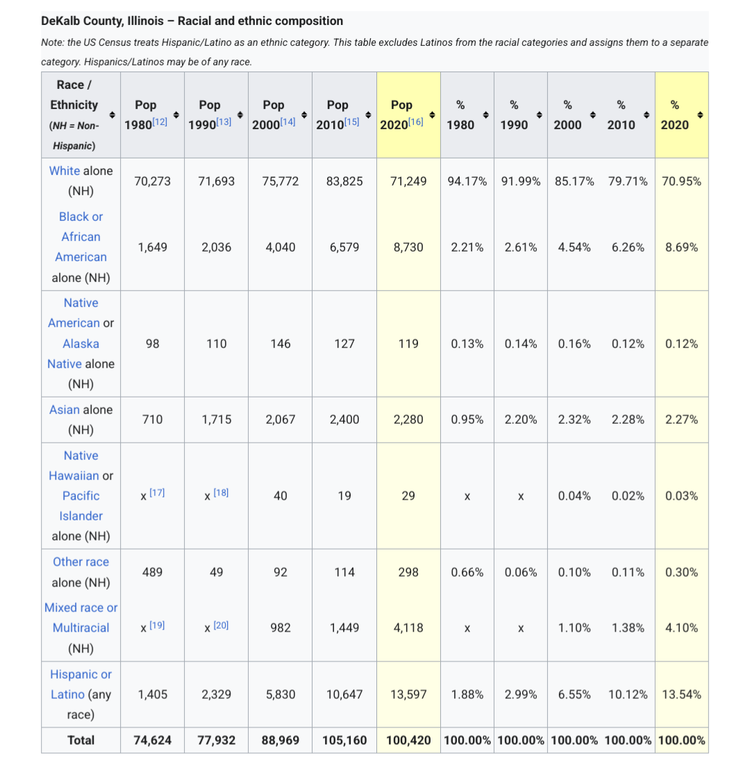Select the 13,597 Hispanic 2020 cell
The height and width of the screenshot is (767, 750).
[408, 694]
